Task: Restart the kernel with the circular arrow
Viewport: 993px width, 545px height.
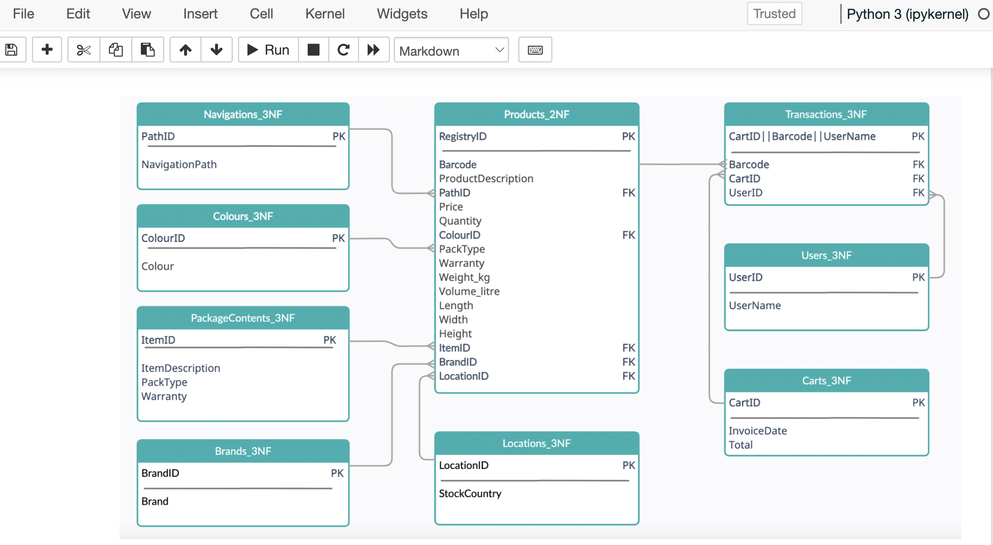Action: pyautogui.click(x=343, y=50)
